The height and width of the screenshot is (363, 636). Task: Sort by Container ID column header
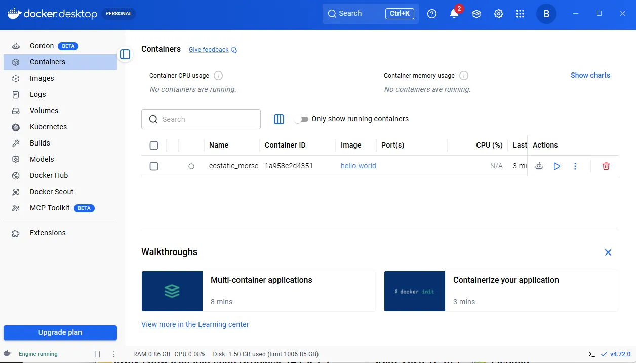[285, 145]
